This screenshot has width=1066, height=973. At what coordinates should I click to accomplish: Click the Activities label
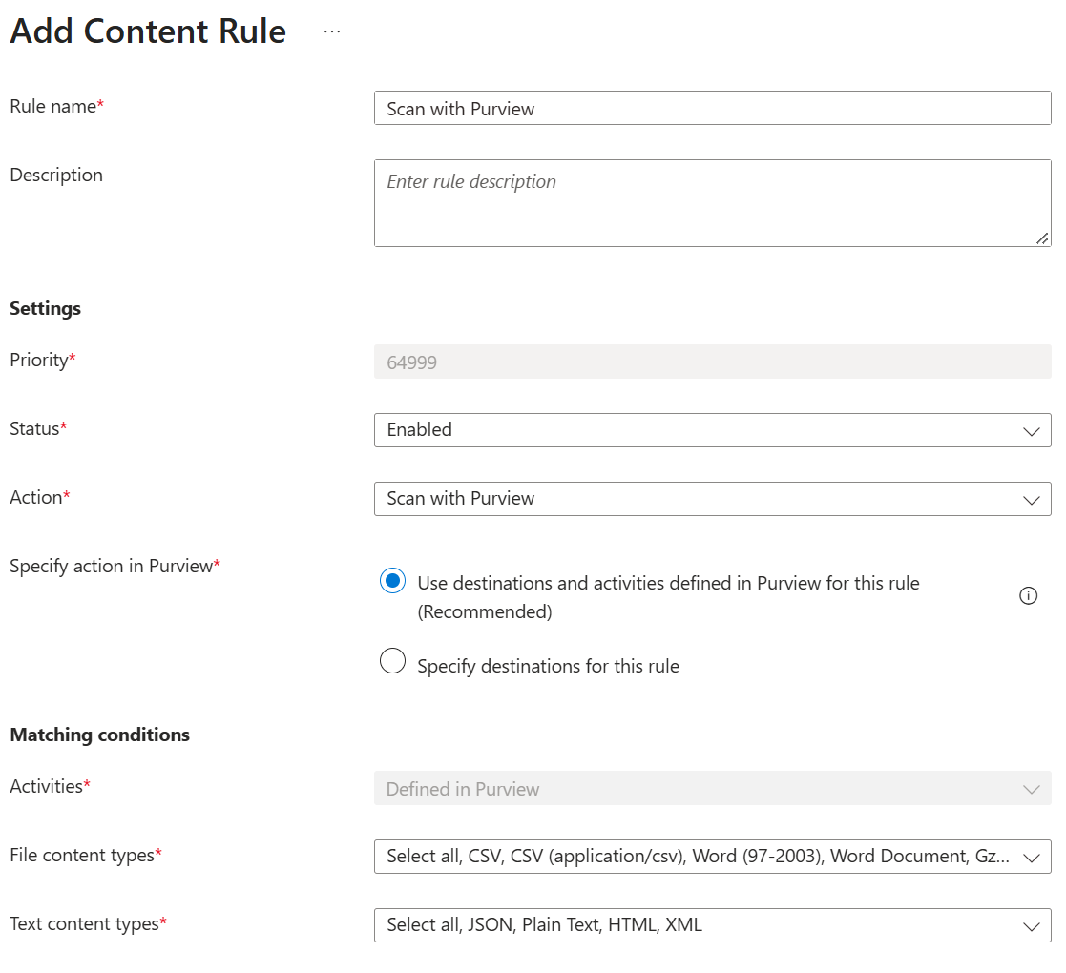(x=50, y=786)
